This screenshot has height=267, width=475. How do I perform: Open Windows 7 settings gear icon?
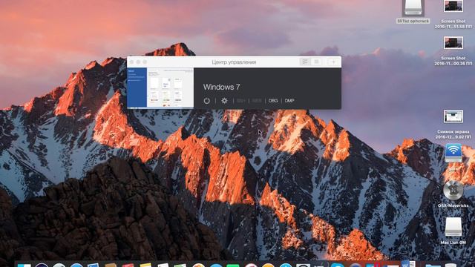[x=224, y=101]
